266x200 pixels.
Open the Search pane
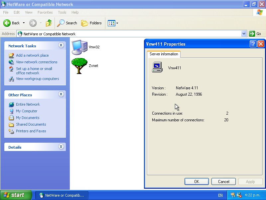[x=67, y=23]
